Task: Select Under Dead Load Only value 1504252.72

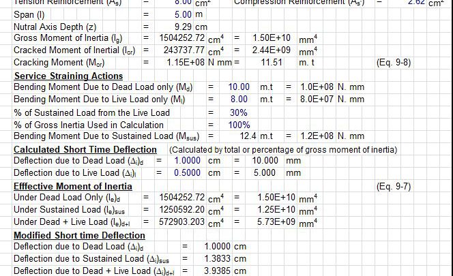Action: point(182,197)
